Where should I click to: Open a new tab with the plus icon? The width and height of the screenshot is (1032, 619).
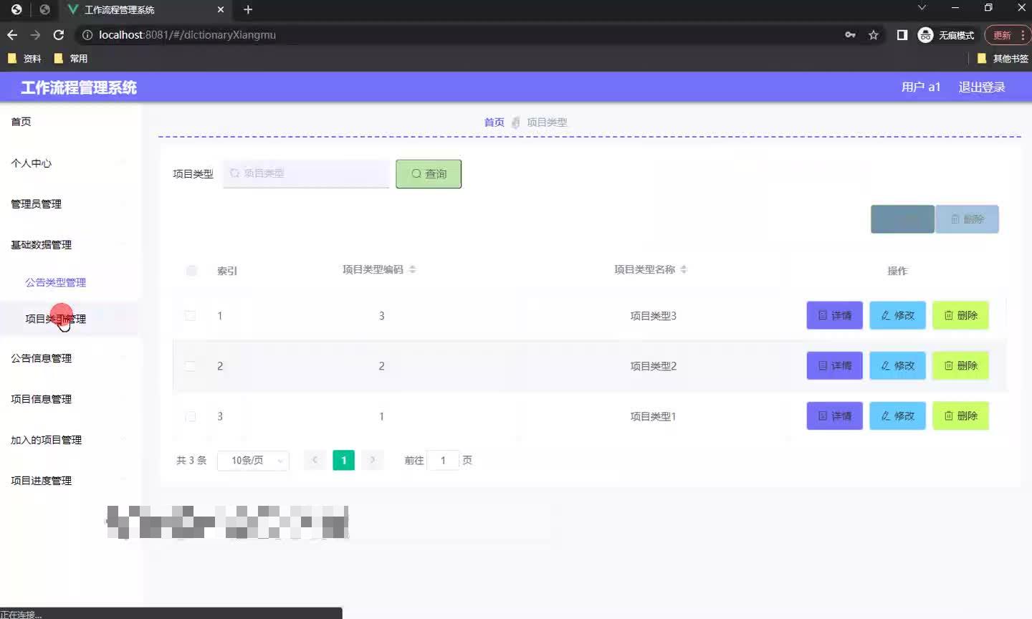248,9
